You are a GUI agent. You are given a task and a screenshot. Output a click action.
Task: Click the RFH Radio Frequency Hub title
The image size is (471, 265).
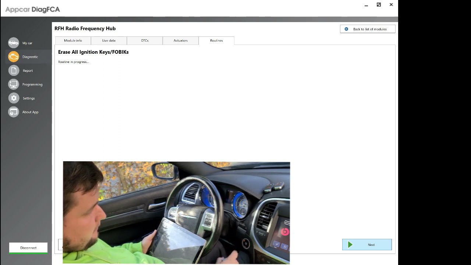(x=85, y=28)
